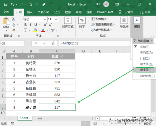
Task: Open 单元格样式 cell styles menu
Action: pos(101,30)
